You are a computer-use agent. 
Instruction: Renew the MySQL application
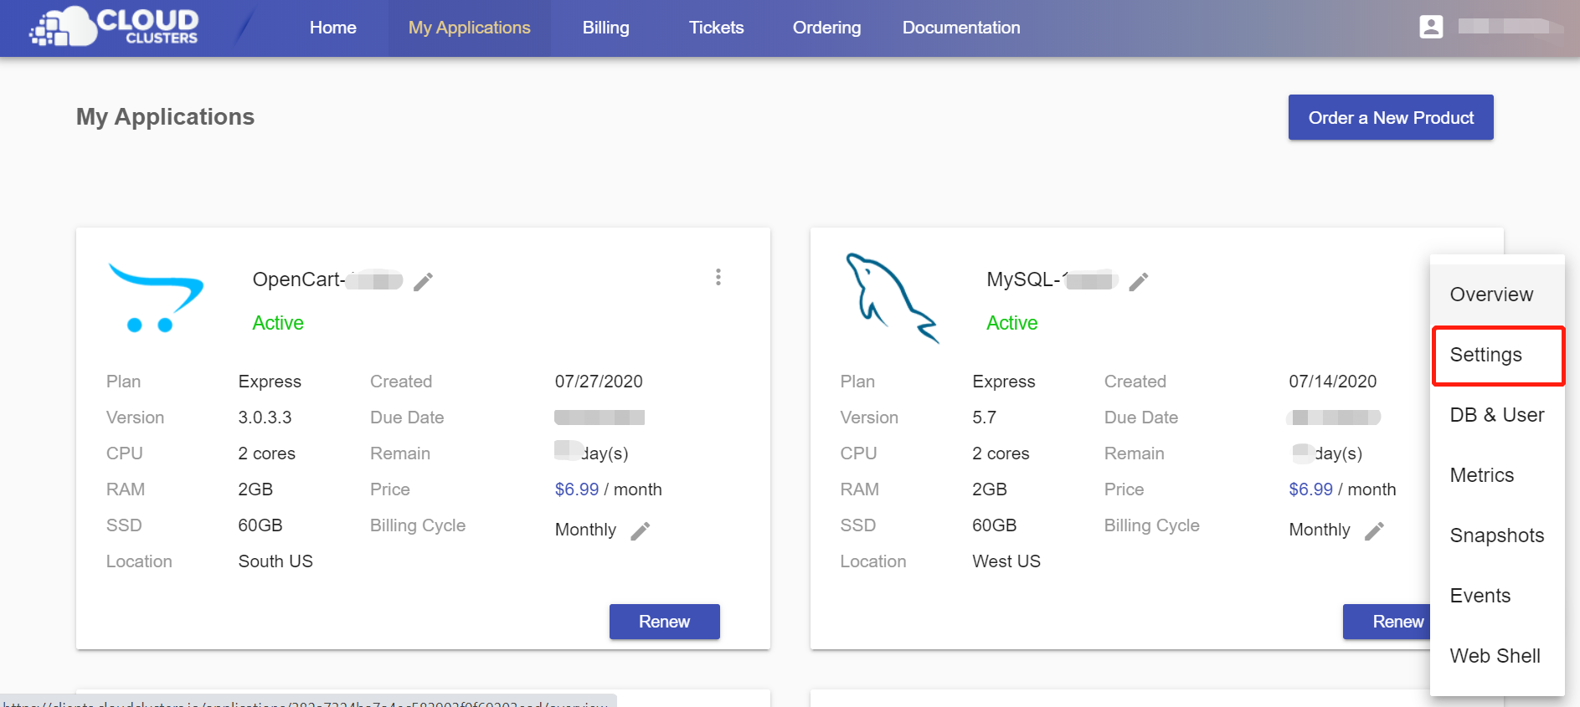(x=1387, y=622)
